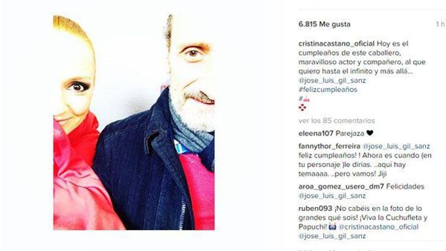This screenshot has width=446, height=251.
Task: View the 6.815 Me gusta likes list
Action: click(x=324, y=24)
